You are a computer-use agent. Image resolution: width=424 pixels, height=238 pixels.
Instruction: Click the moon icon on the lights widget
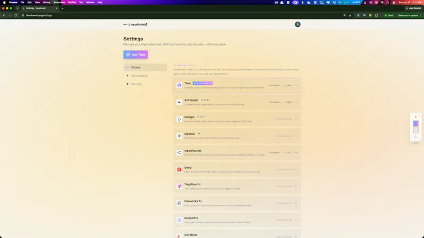click(x=416, y=137)
